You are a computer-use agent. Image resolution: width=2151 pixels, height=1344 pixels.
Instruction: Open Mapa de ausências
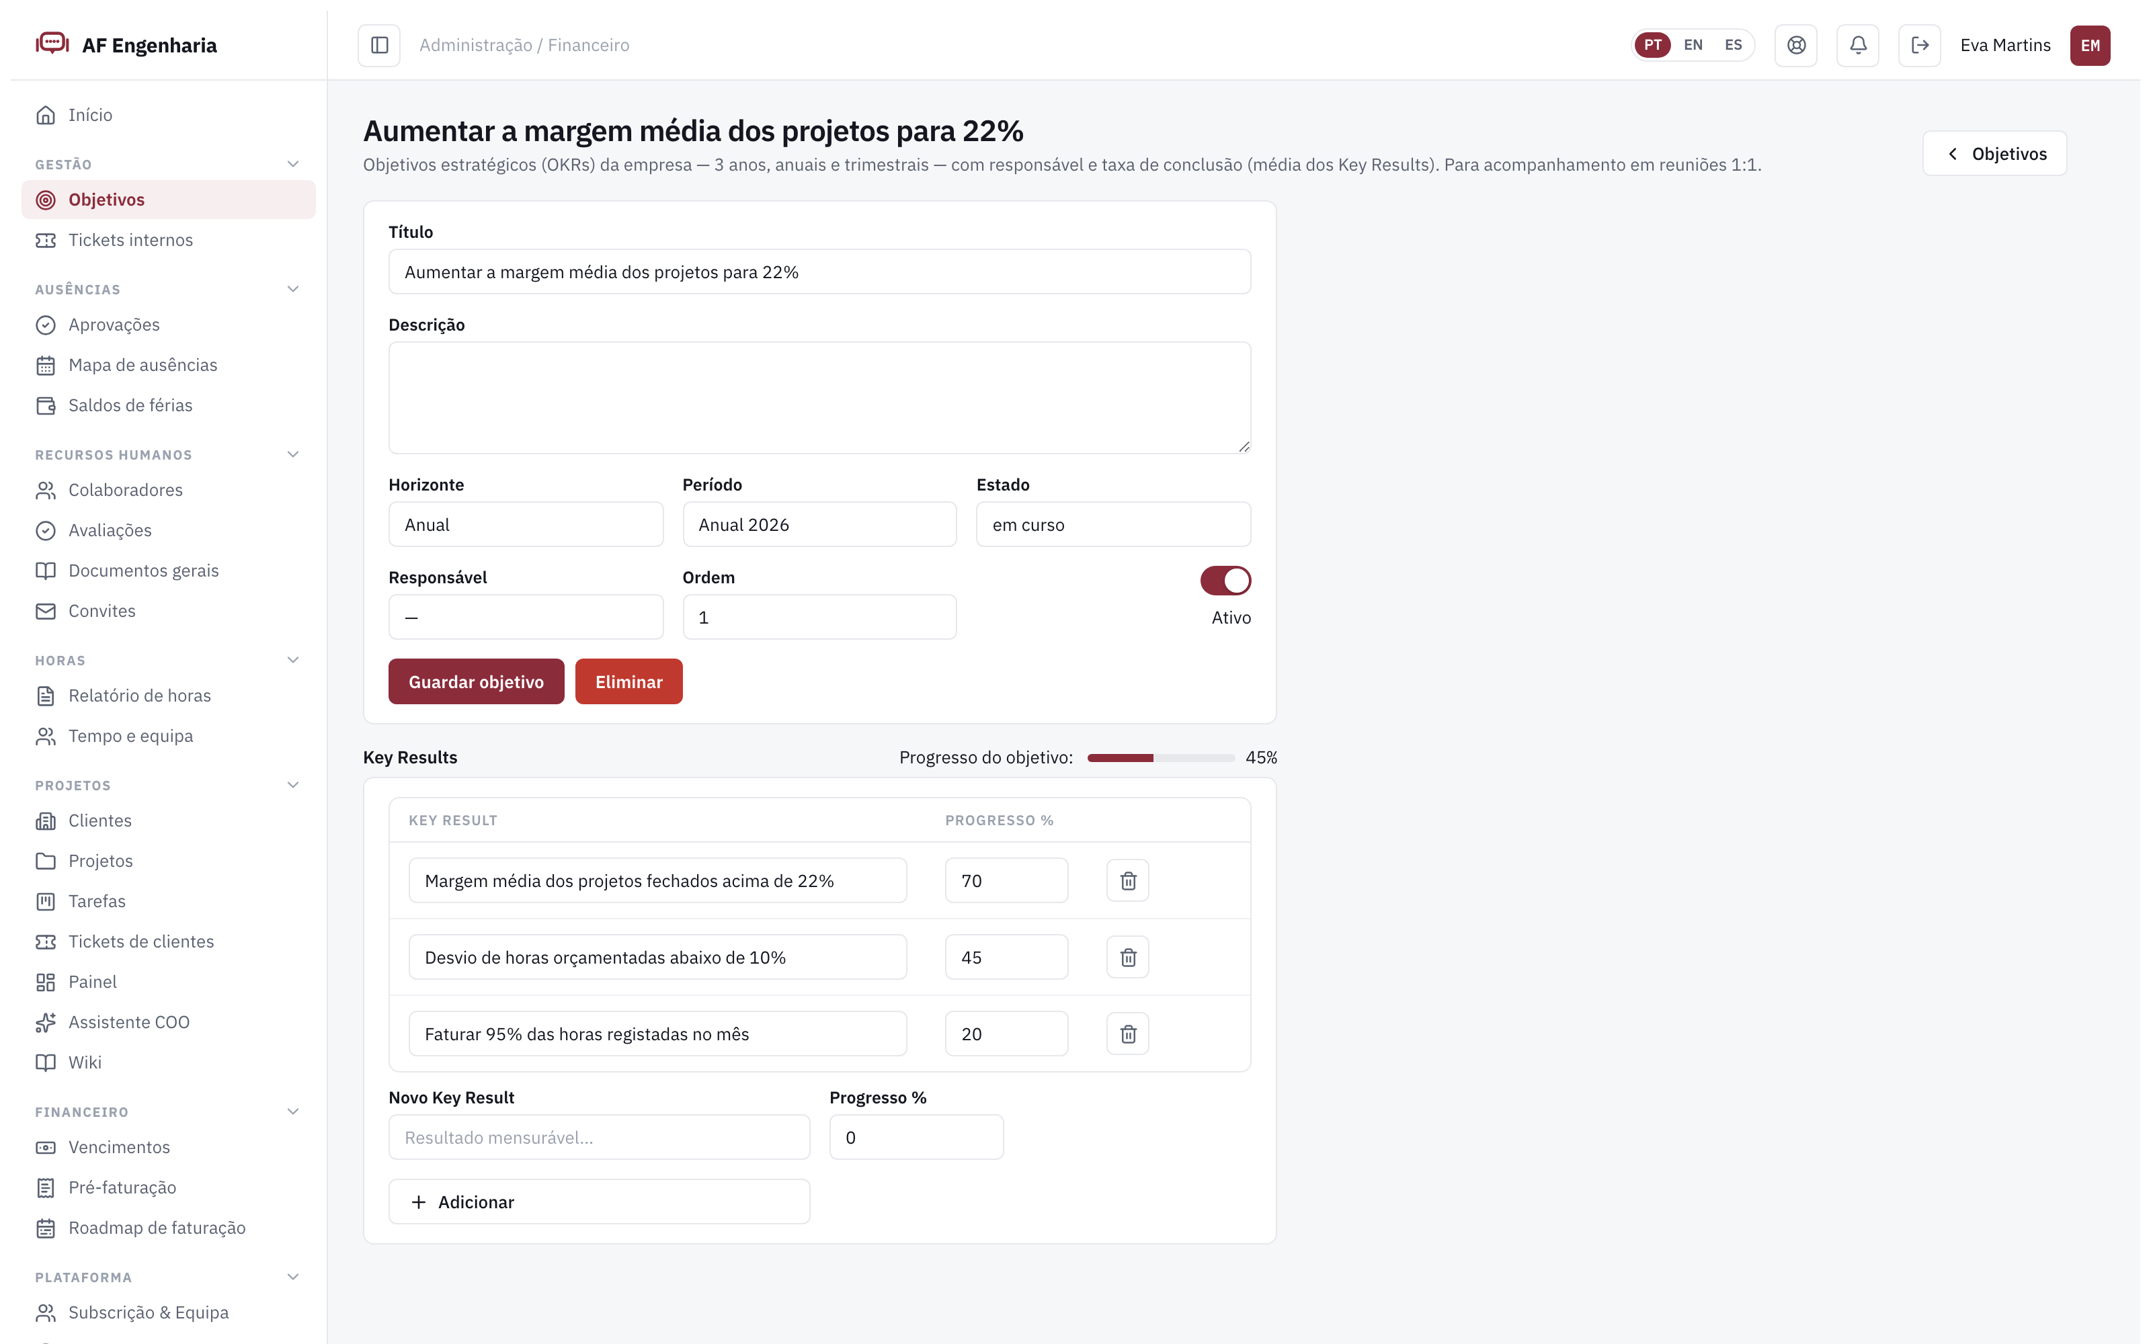pos(168,364)
